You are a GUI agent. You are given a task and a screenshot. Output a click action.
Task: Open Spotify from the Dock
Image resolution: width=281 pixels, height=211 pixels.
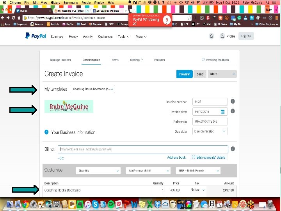click(111, 204)
